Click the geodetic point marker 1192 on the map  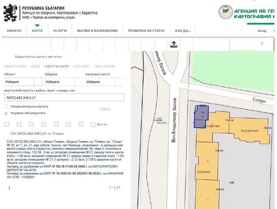click(x=155, y=120)
